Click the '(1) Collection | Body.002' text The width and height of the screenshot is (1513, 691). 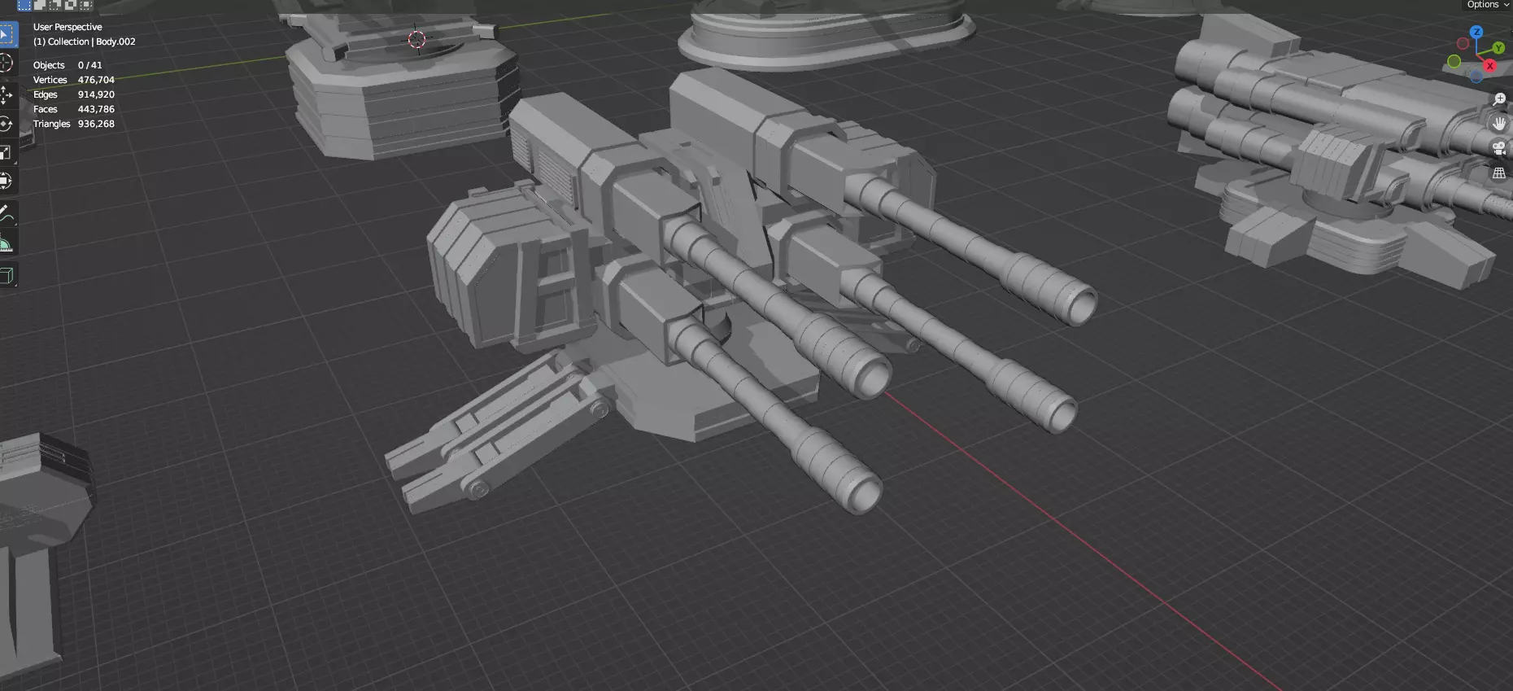[85, 42]
